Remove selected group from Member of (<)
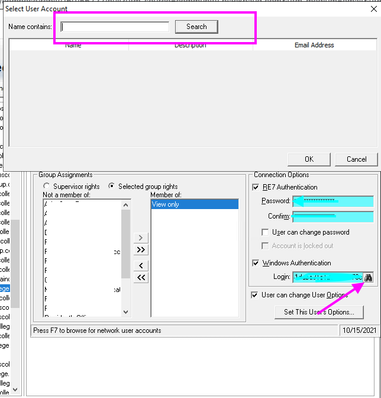The image size is (381, 398). coord(141,266)
